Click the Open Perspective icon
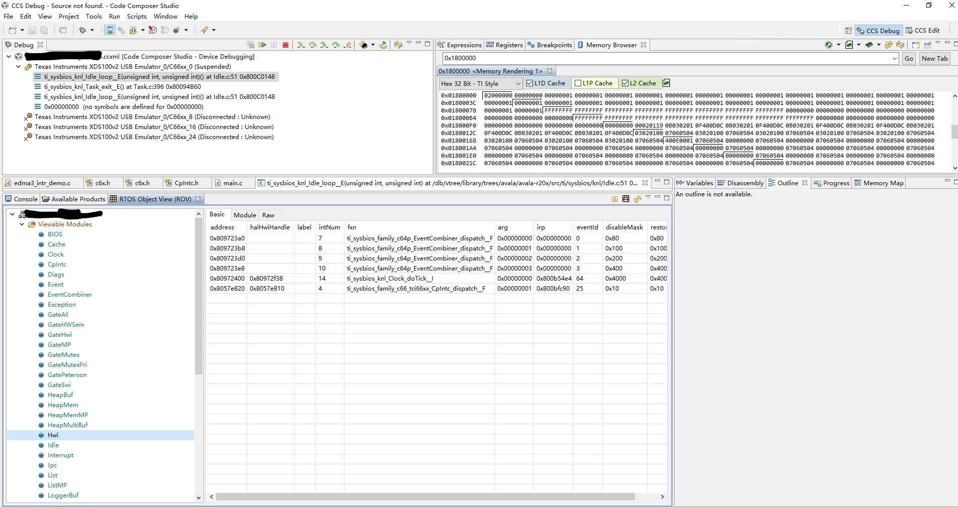958x507 pixels. pyautogui.click(x=848, y=31)
